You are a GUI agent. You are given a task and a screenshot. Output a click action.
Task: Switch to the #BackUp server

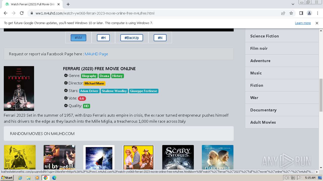point(132,38)
